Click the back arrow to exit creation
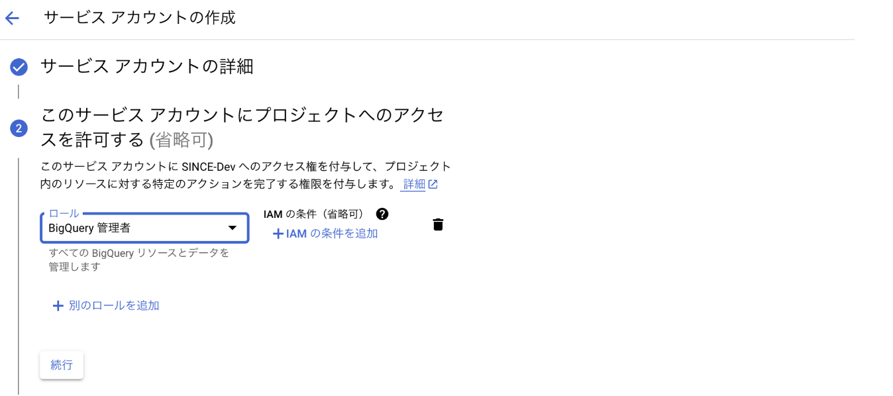This screenshot has width=893, height=396. [13, 18]
